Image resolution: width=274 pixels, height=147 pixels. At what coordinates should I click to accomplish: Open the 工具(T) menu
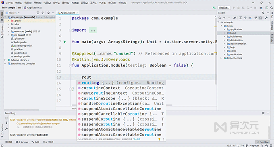93,3
